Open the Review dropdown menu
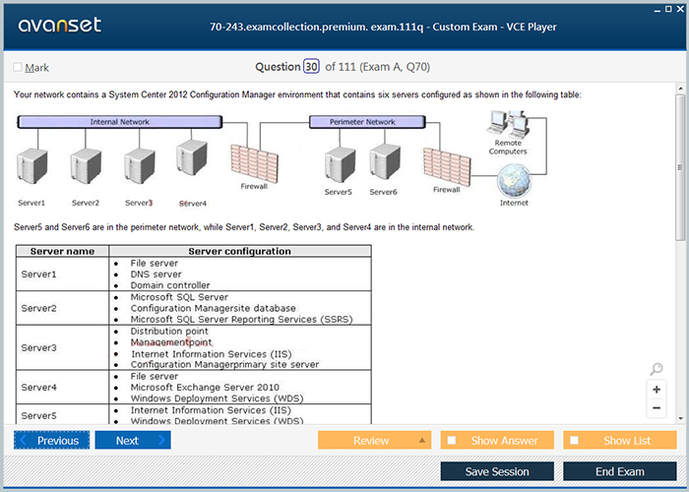689x492 pixels. (x=374, y=440)
